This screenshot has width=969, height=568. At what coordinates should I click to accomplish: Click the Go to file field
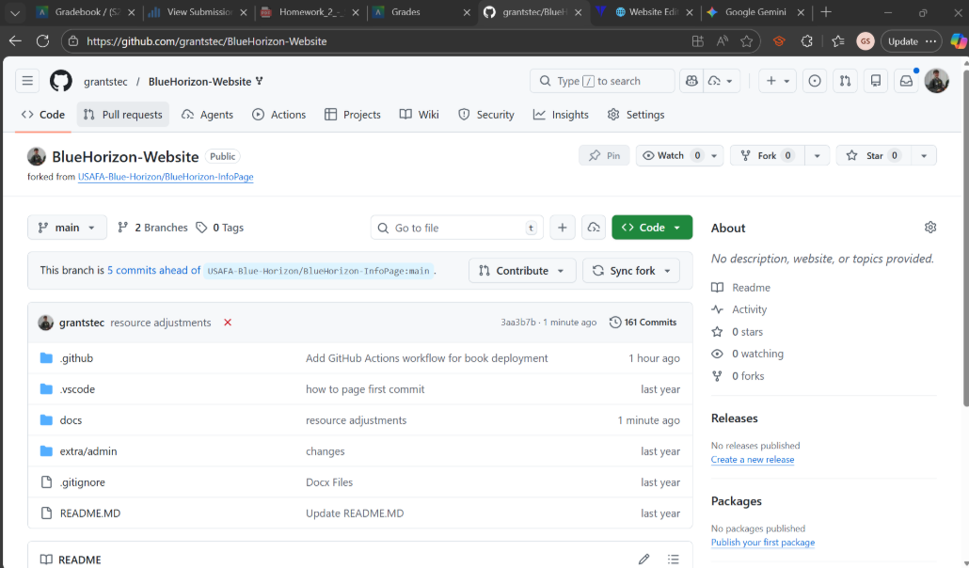(456, 228)
